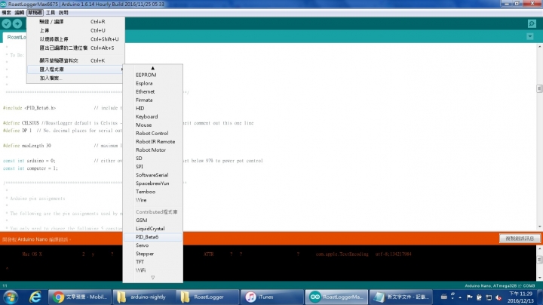The height and width of the screenshot is (305, 543).
Task: Click the volume speaker tray icon
Action: coord(499,297)
